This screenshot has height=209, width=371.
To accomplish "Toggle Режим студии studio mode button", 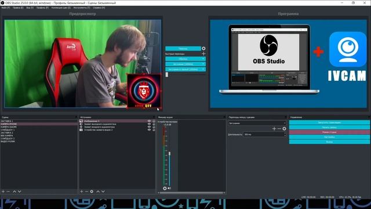I will coord(329,132).
